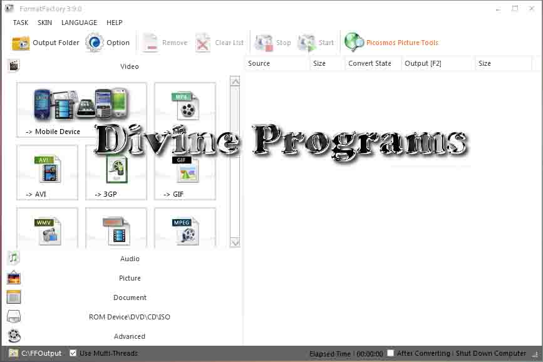This screenshot has height=362, width=543.
Task: Open the Output Folder icon
Action: [21, 43]
